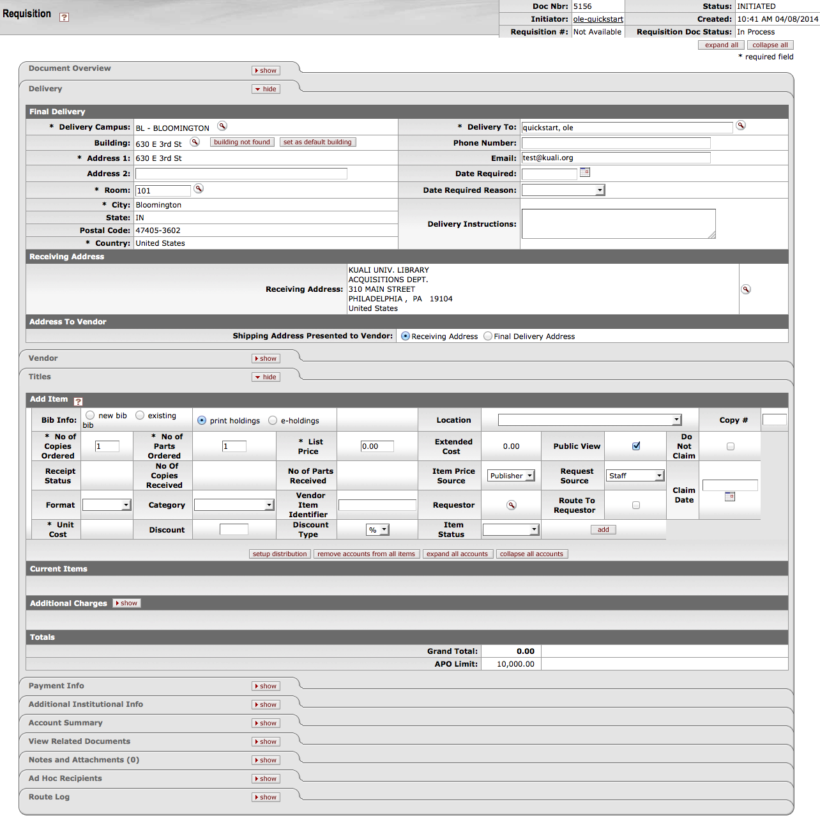
Task: Open Building lookup magnifier
Action: point(195,142)
